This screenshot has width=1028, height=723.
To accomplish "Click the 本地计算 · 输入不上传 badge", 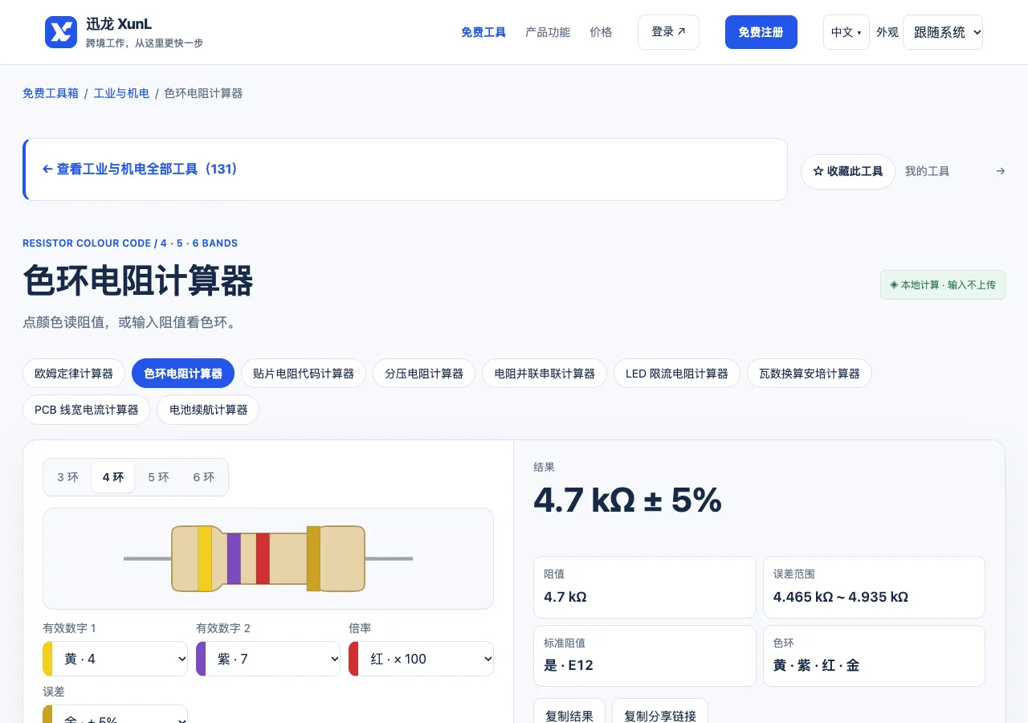I will click(943, 285).
